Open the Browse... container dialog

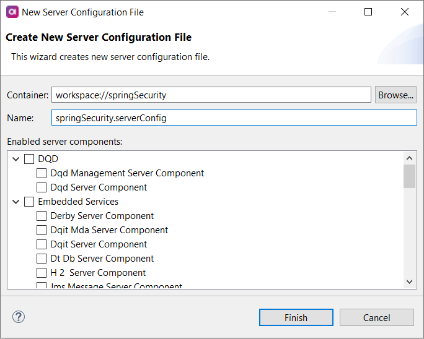pos(395,95)
